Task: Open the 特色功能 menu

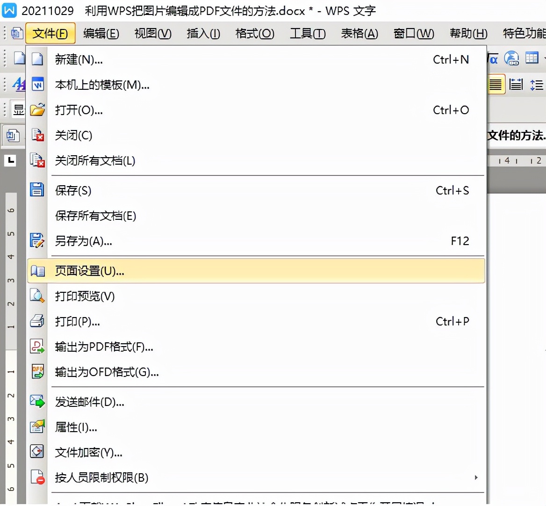Action: [524, 33]
